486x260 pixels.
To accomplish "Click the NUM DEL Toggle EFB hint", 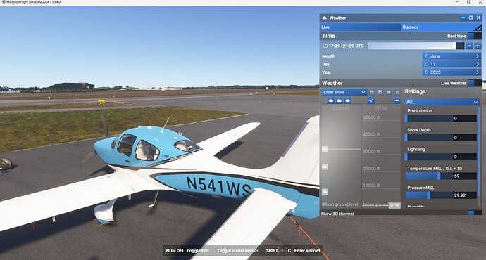I will click(187, 251).
